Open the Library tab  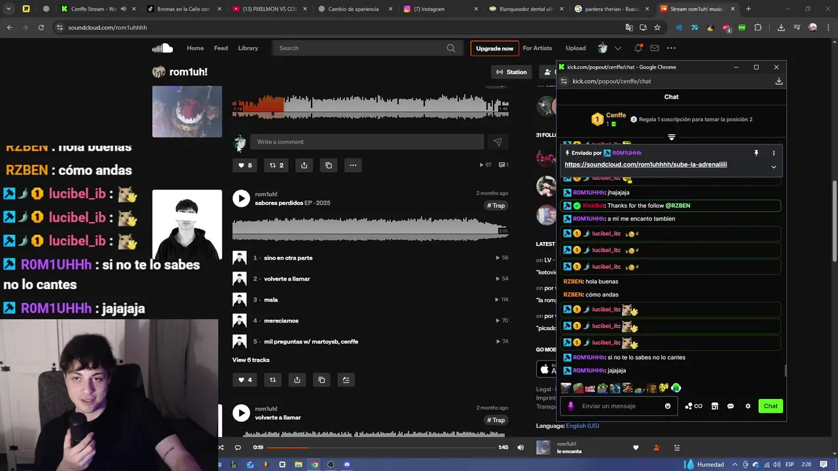pyautogui.click(x=248, y=48)
